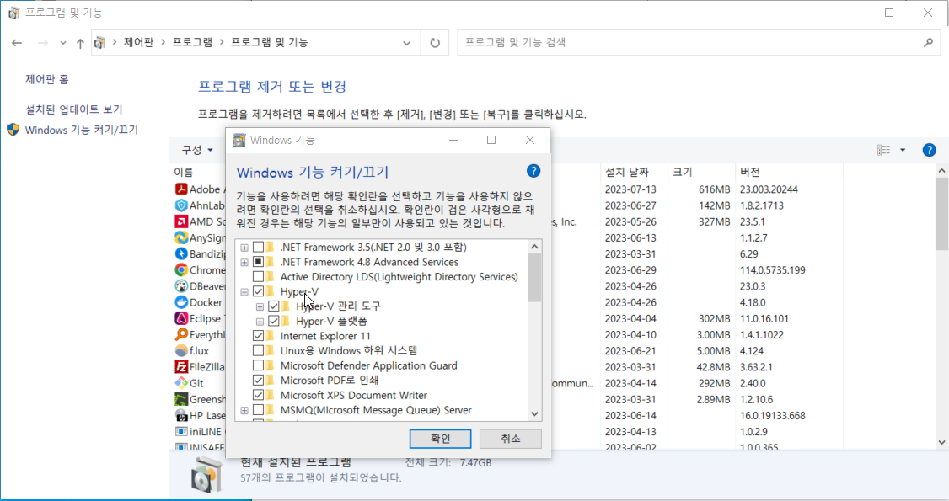This screenshot has width=949, height=501.
Task: Toggle .NET Framework 4.8 Advanced Services checkbox
Action: (x=259, y=262)
